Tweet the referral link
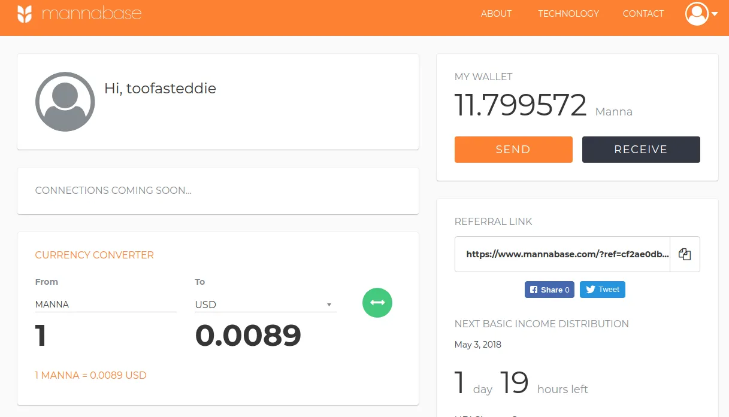This screenshot has width=729, height=417. [x=602, y=290]
